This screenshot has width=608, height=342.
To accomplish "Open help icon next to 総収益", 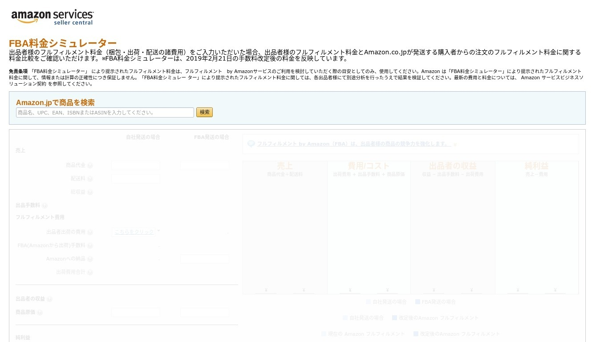I will tap(90, 192).
